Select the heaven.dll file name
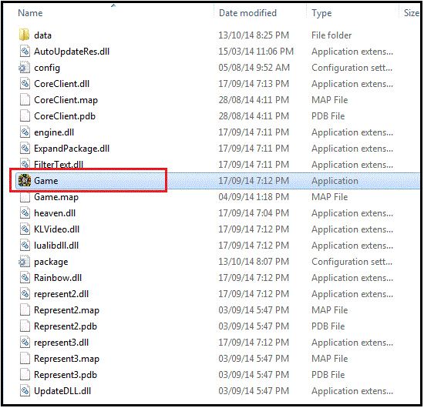The height and width of the screenshot is (408, 424). click(x=55, y=213)
